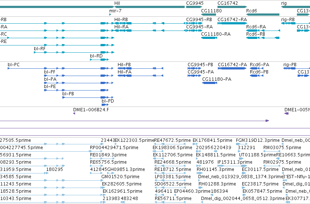Open EST LP03381.5prime
The width and height of the screenshot is (310, 204).
tap(173, 177)
